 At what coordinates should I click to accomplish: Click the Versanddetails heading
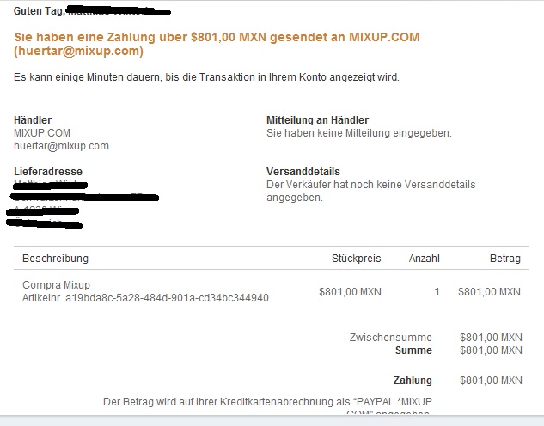(303, 172)
